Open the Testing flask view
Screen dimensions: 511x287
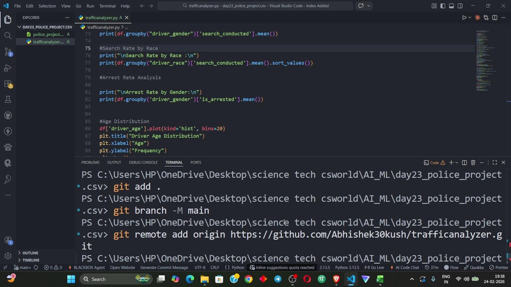(8, 99)
